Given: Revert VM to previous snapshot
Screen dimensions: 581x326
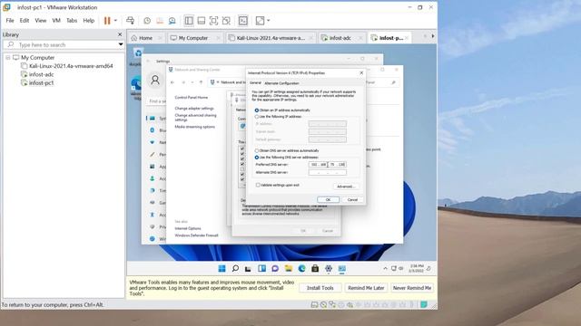Looking at the screenshot, I should coord(160,21).
